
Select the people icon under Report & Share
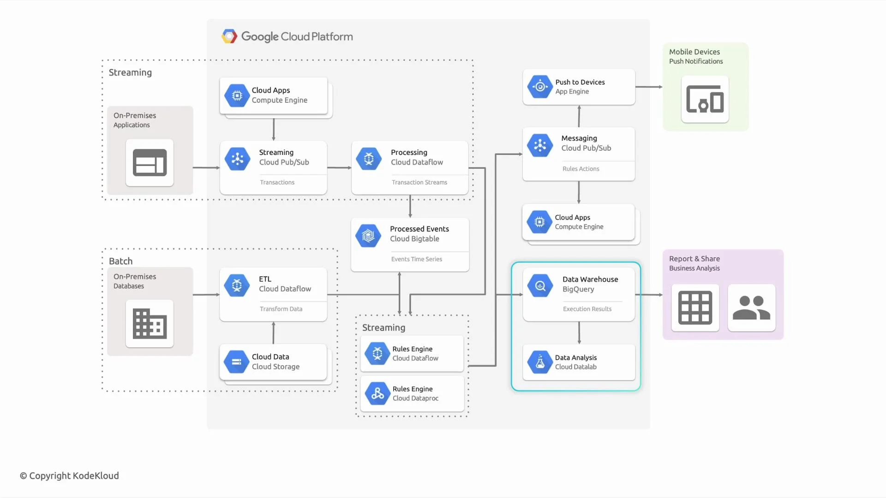point(751,308)
